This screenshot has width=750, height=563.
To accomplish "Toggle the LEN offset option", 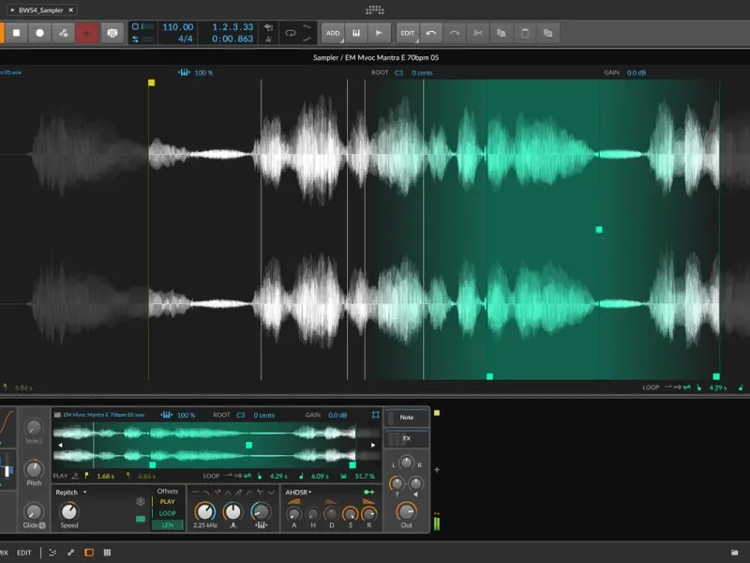I will pos(168,525).
